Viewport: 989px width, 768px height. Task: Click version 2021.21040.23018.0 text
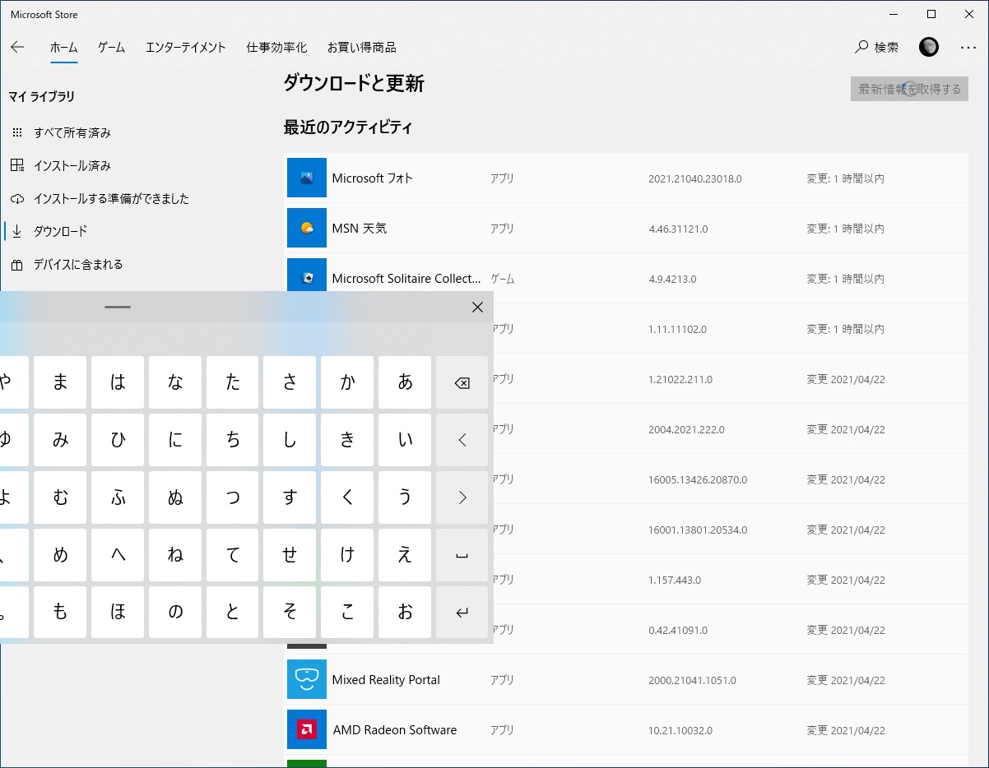[695, 178]
